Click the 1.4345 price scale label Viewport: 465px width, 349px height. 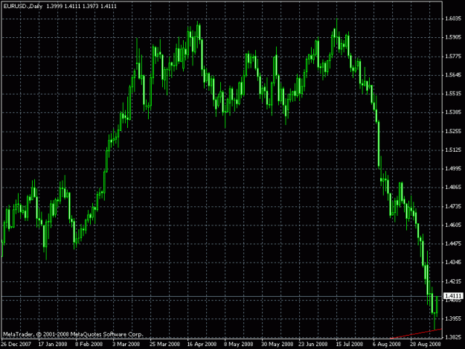[453, 263]
